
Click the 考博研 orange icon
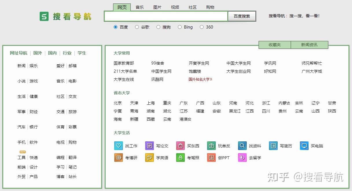[x=119, y=158]
